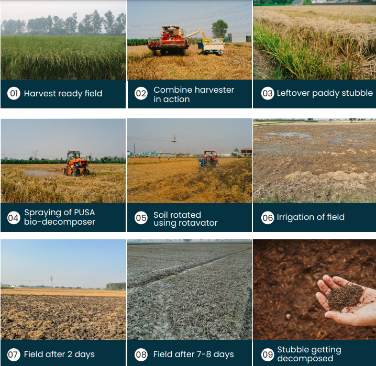Screen dimensions: 376x366
Task: Click the 02 number badge
Action: click(141, 94)
